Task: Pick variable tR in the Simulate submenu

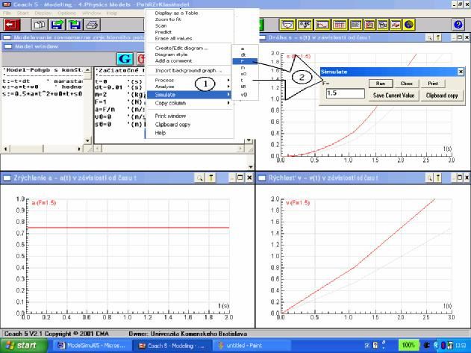Action: click(245, 87)
